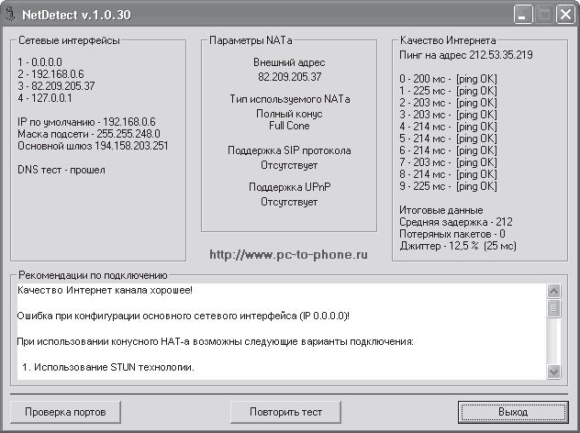Click the Поддержка UPnP label

[290, 187]
